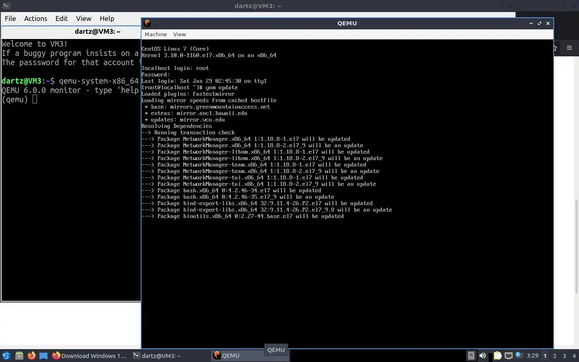Viewport: 579px width, 362px height.
Task: Open the network connection tray icon
Action: point(508,356)
